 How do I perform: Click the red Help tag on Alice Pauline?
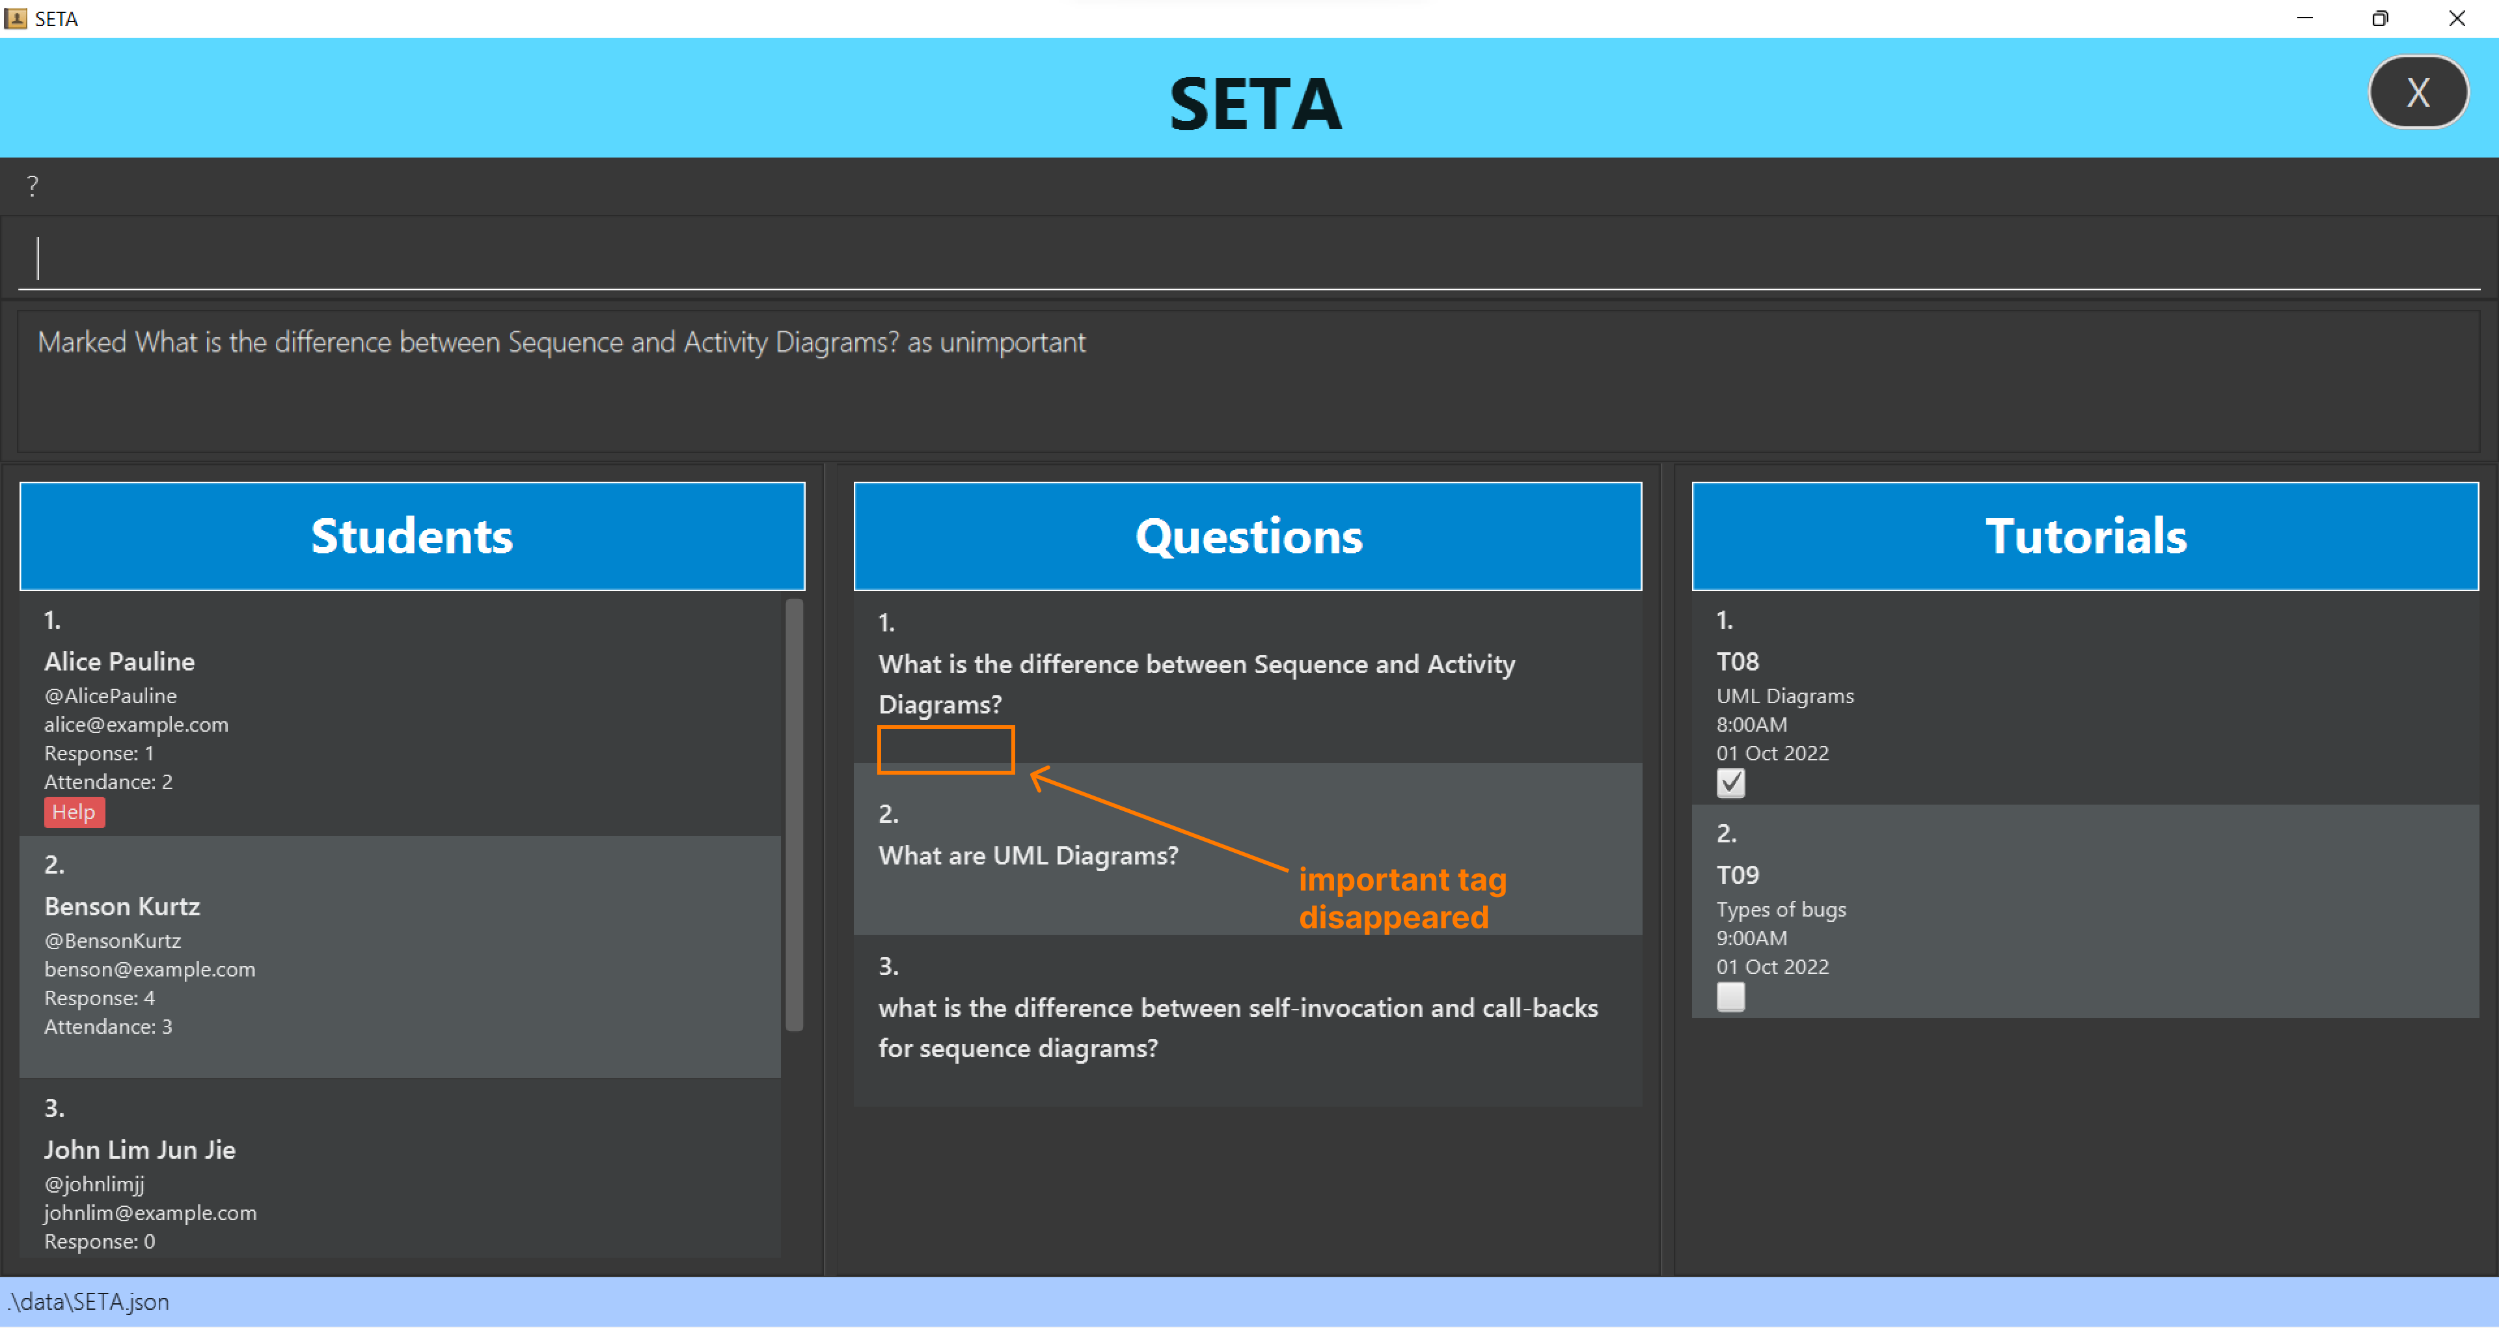click(74, 812)
